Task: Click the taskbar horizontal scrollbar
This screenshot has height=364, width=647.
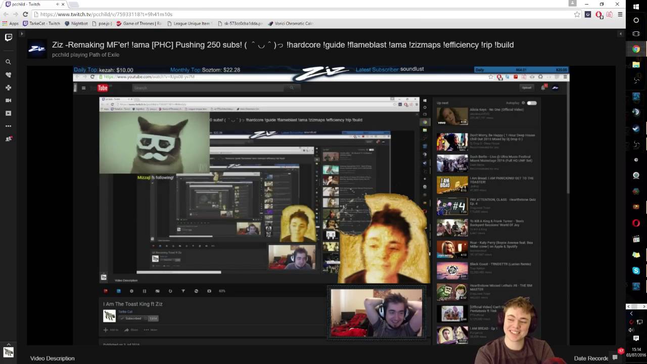Action: pos(636,306)
